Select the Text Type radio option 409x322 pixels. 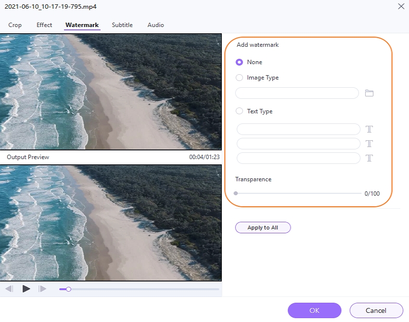click(x=239, y=111)
